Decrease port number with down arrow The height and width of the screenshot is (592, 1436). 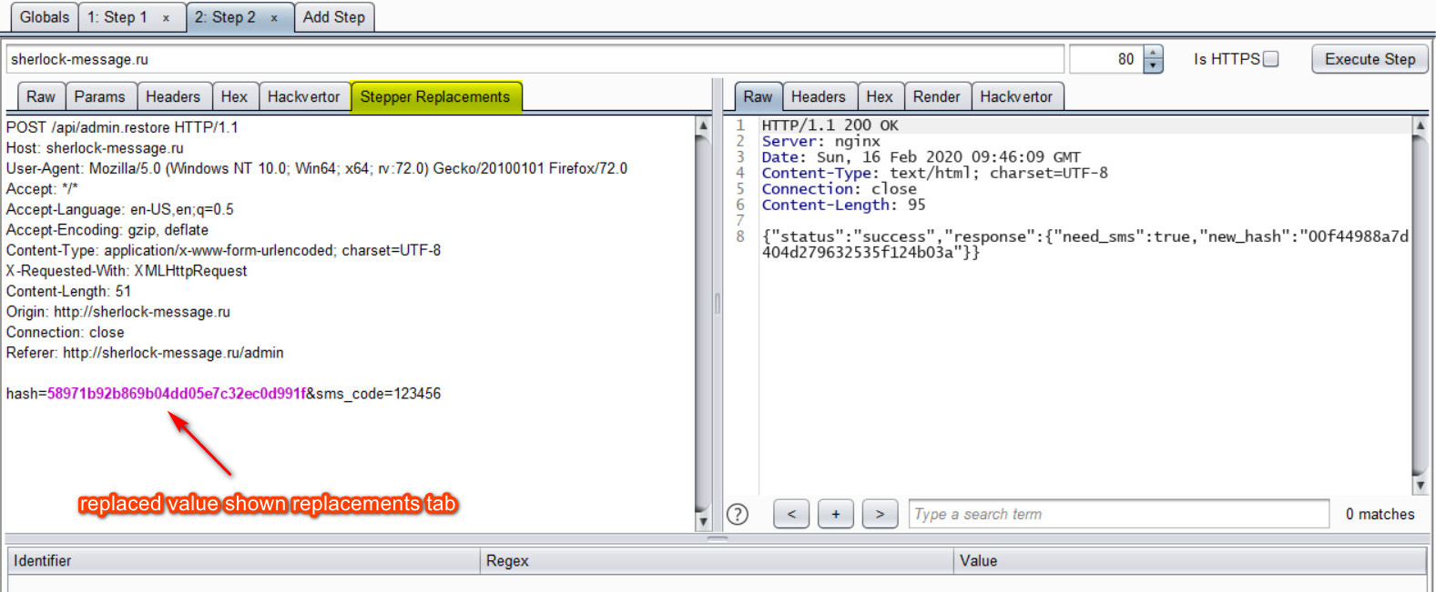click(1154, 66)
